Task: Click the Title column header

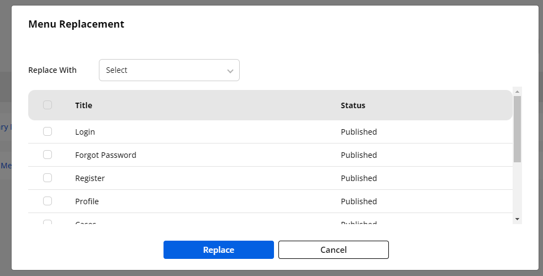Action: click(x=83, y=105)
